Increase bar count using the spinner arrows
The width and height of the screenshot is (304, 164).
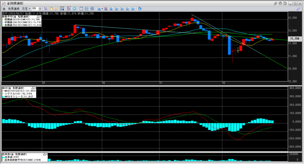tap(41, 8)
